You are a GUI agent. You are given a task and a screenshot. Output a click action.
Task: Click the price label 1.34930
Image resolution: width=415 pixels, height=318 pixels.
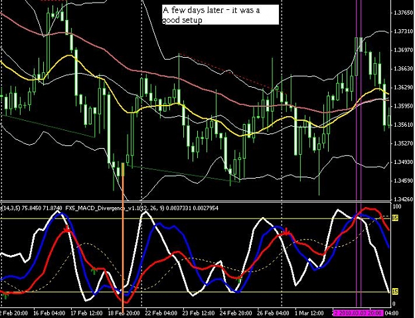[x=403, y=162]
